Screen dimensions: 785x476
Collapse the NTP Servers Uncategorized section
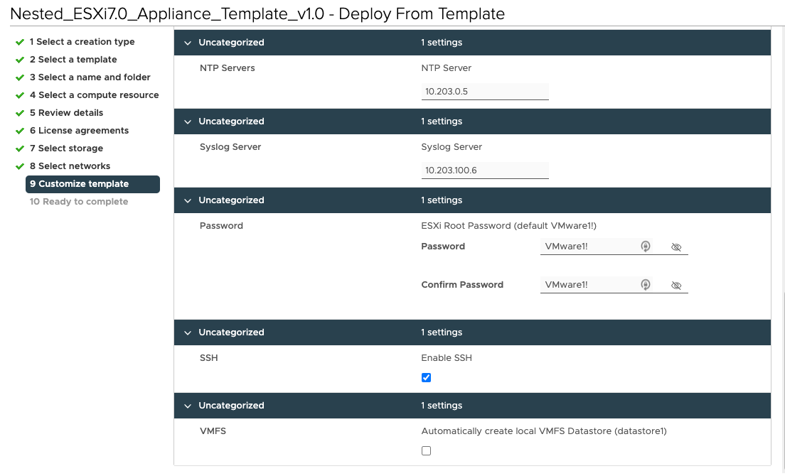coord(188,43)
